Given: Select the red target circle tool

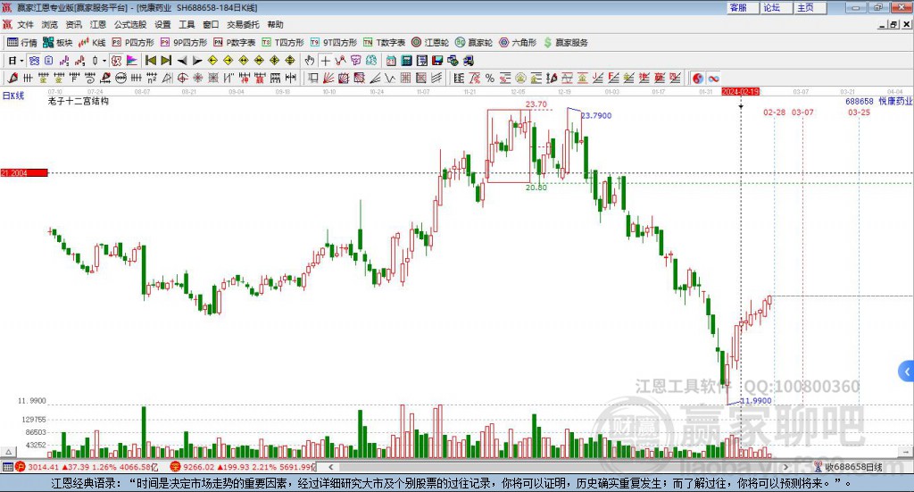Looking at the screenshot, I should coord(182,78).
